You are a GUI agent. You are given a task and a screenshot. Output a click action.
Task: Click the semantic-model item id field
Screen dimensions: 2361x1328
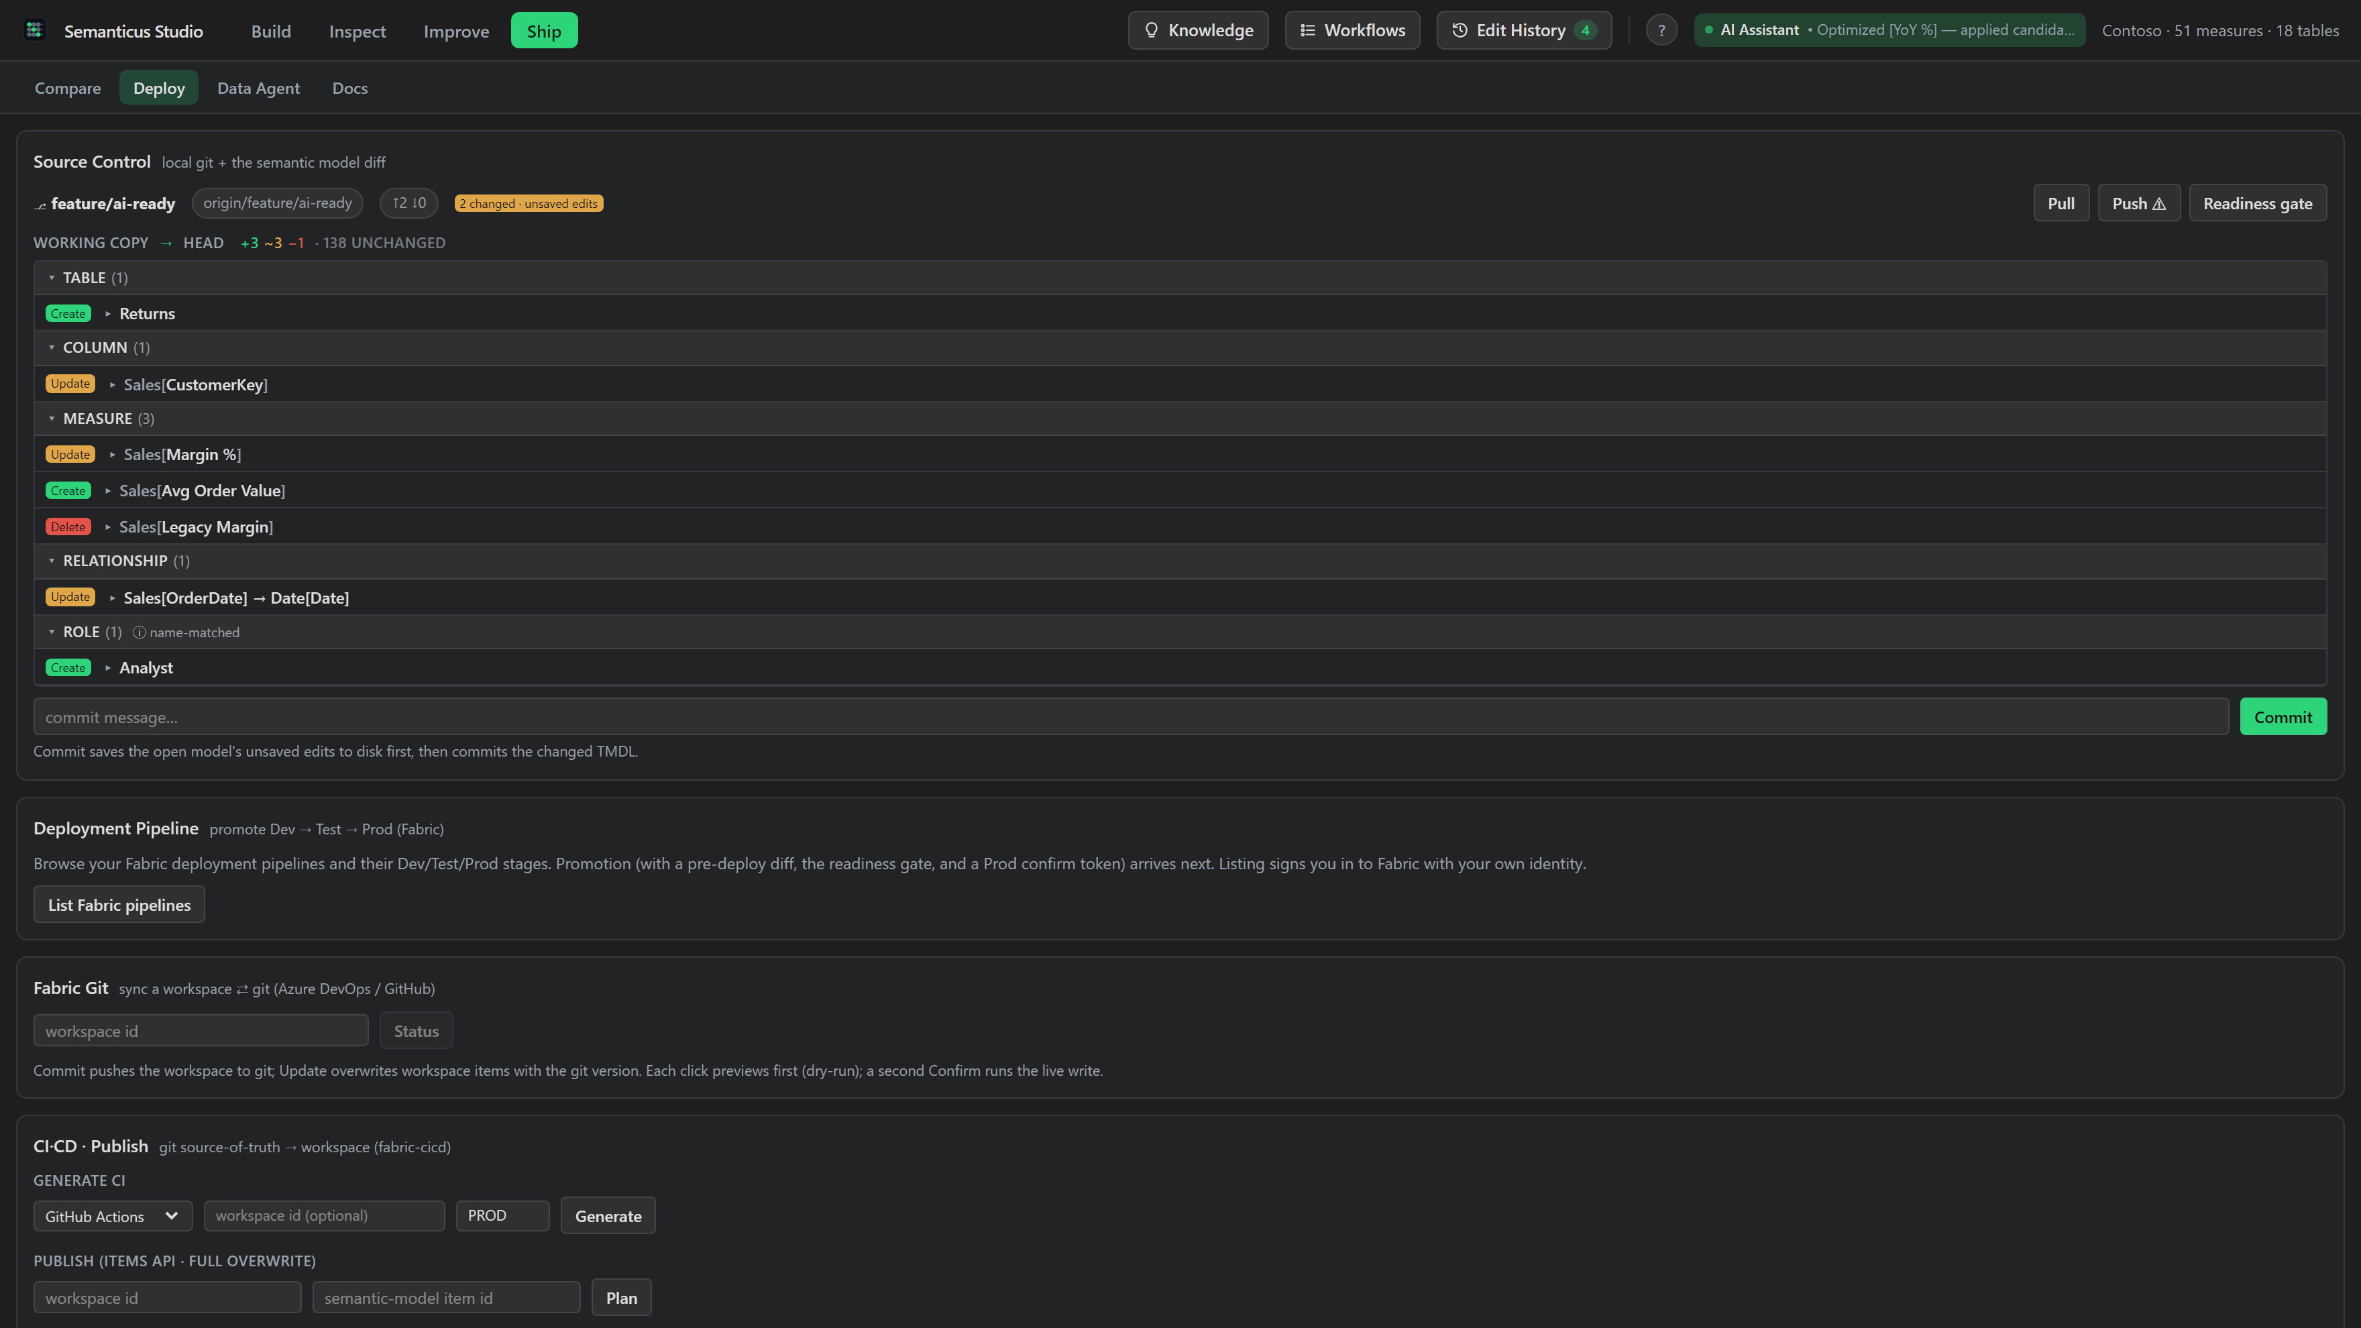pos(445,1298)
